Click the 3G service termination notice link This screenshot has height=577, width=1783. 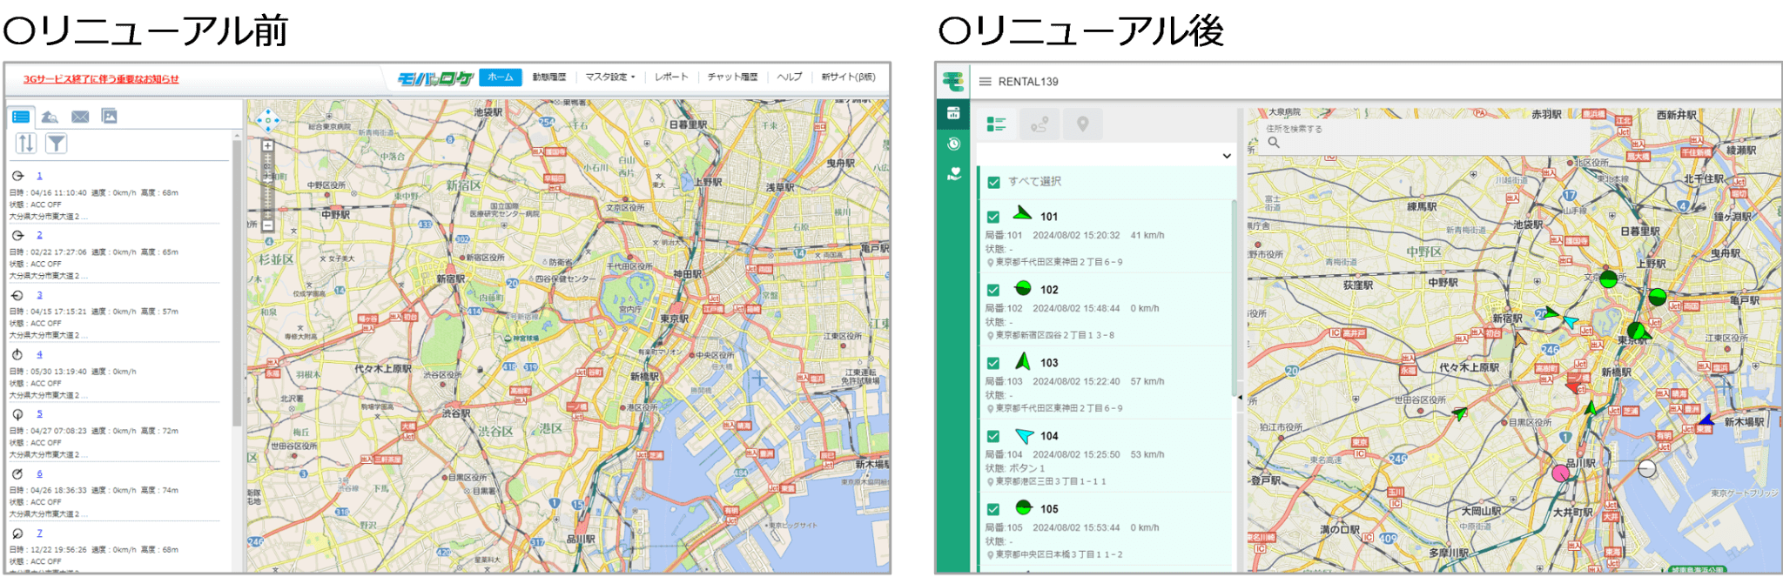coord(101,79)
